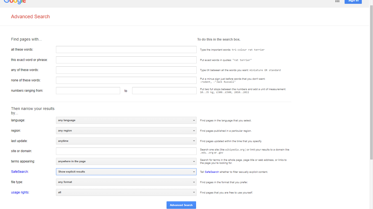This screenshot has width=373, height=209.
Task: Open the Google apps grid icon
Action: 337,1
